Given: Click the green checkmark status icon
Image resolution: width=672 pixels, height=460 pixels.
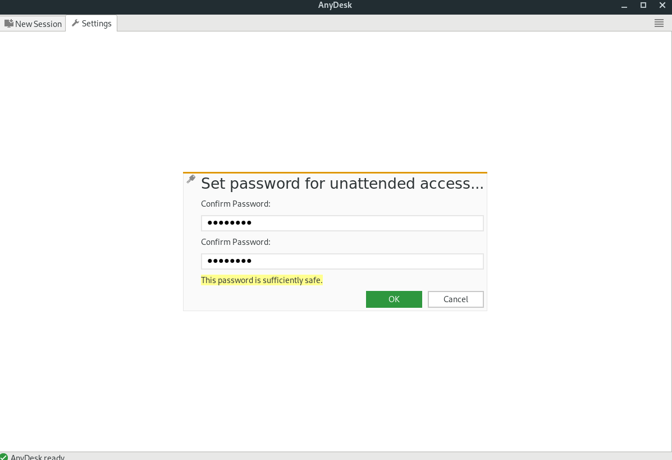Looking at the screenshot, I should pyautogui.click(x=4, y=457).
